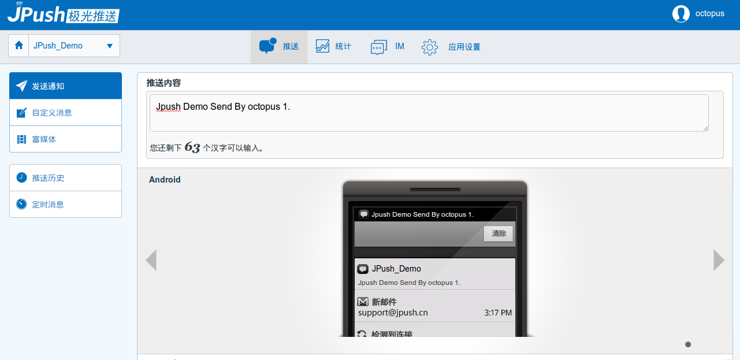This screenshot has width=740, height=360.
Task: Click support@jpush.cn in phone preview
Action: (x=393, y=313)
